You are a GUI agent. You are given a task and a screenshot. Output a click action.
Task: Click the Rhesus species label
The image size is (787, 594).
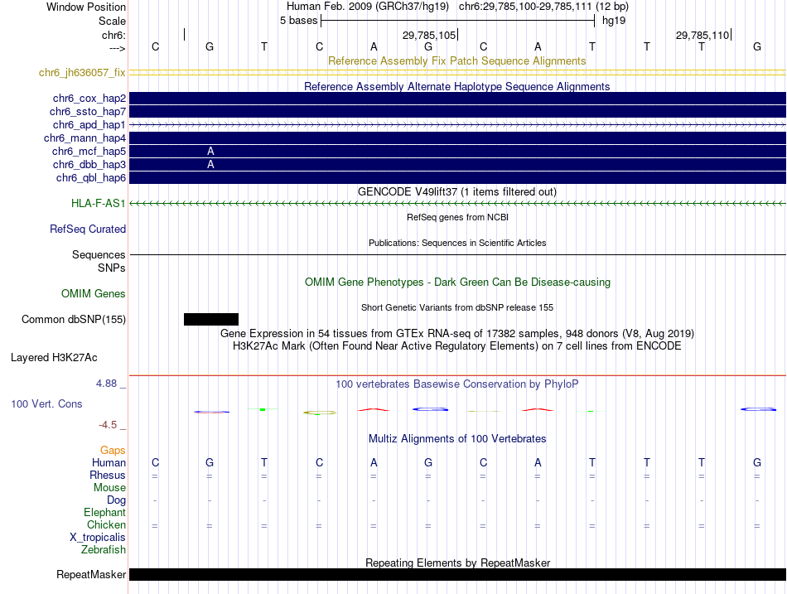108,475
